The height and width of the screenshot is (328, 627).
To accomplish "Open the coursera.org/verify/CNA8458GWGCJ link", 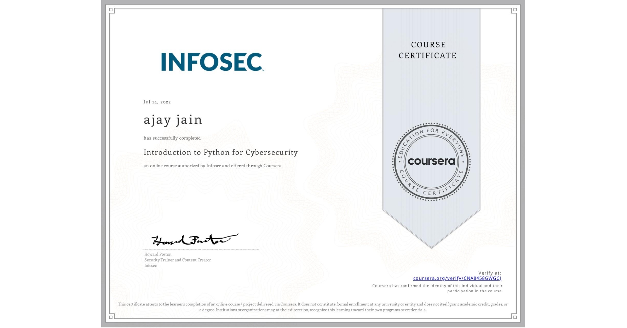I will pyautogui.click(x=457, y=279).
